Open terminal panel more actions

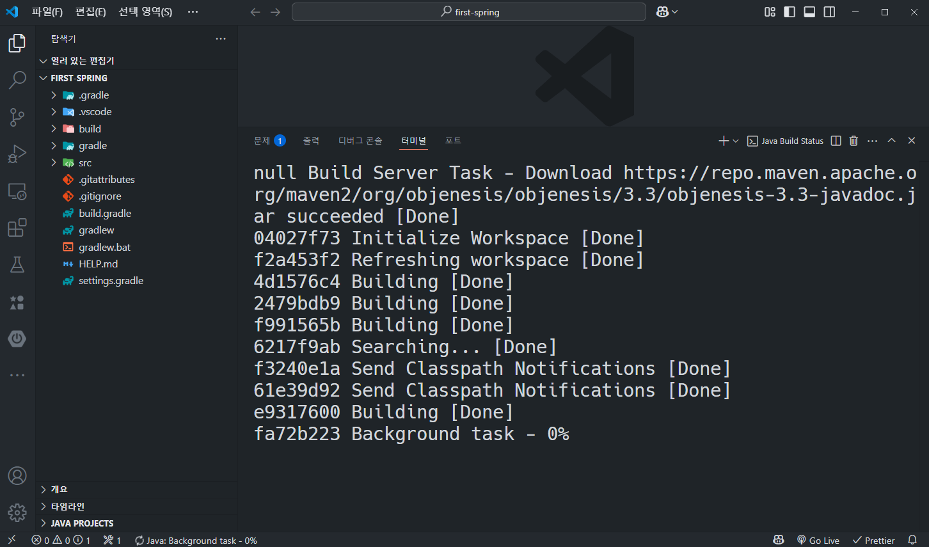[872, 141]
